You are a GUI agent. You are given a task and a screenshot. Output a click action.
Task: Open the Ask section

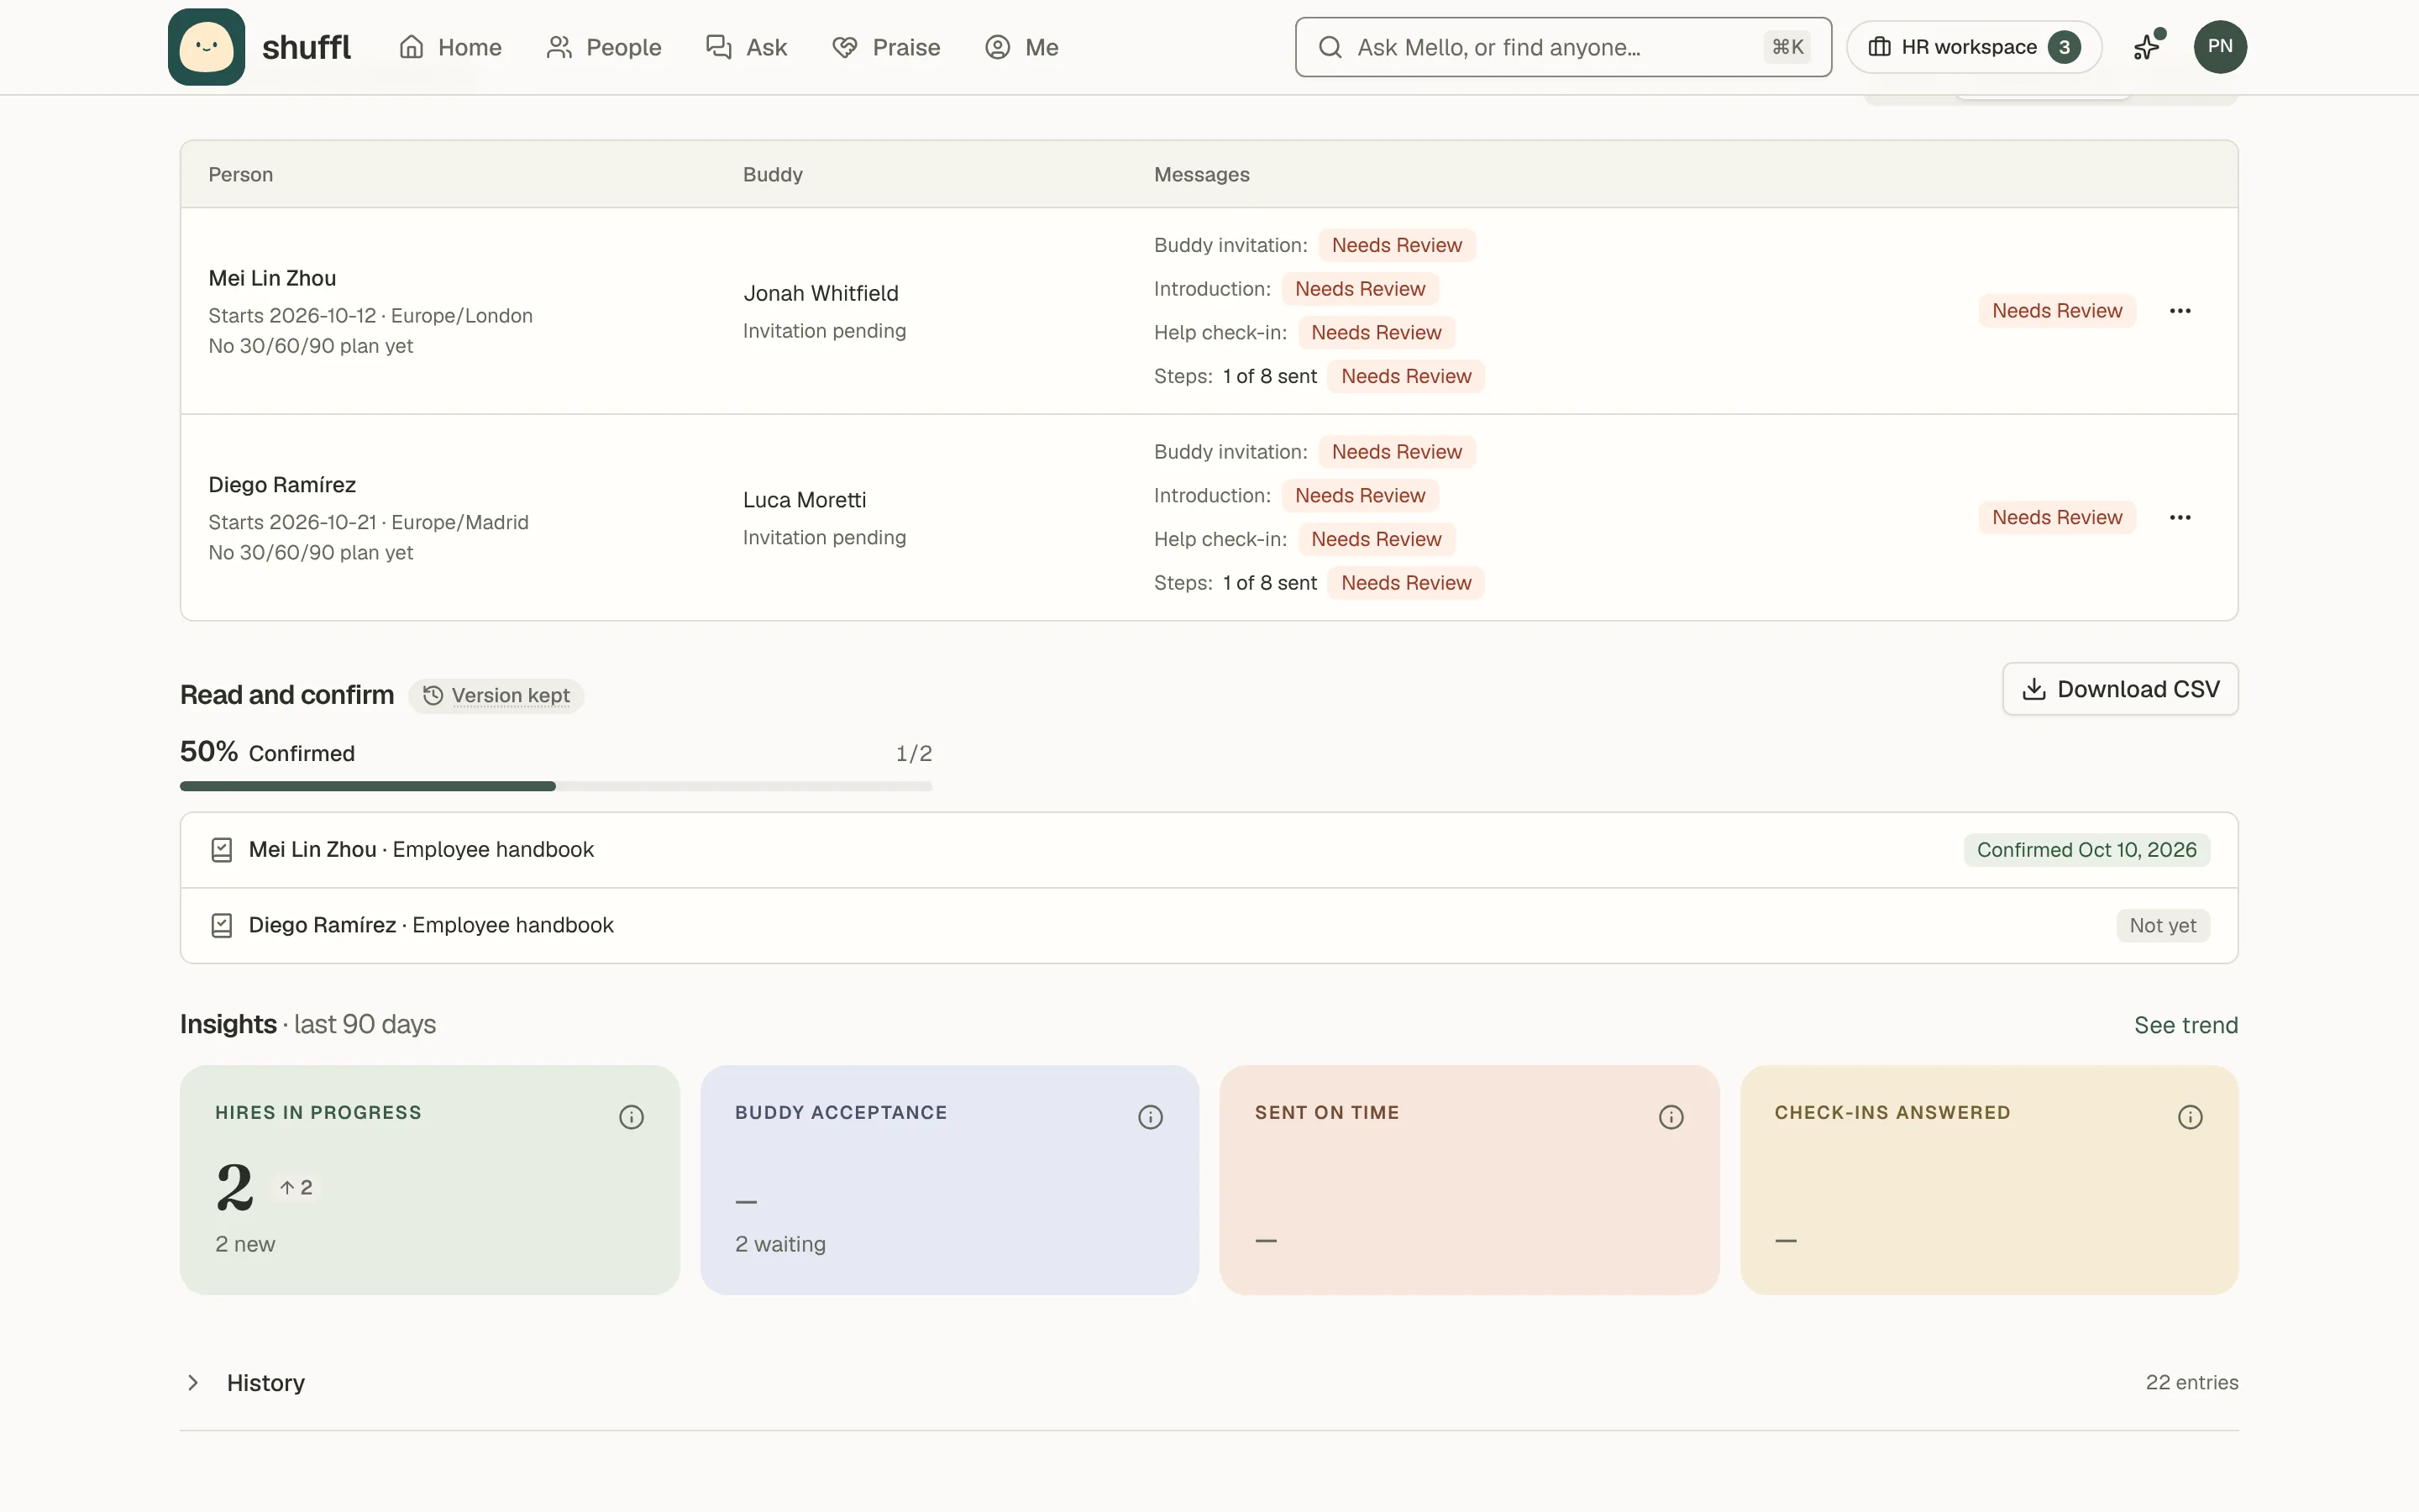pyautogui.click(x=746, y=47)
